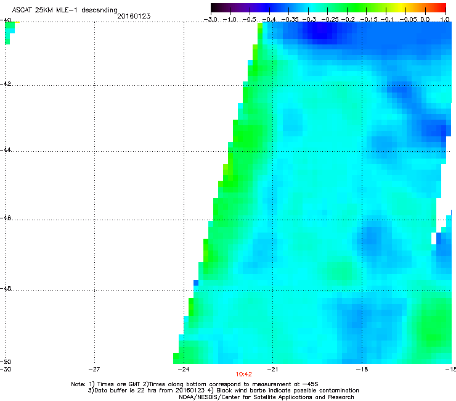Image resolution: width=456 pixels, height=401 pixels.
Task: Click the "Times are GMT" note line
Action: (x=195, y=384)
